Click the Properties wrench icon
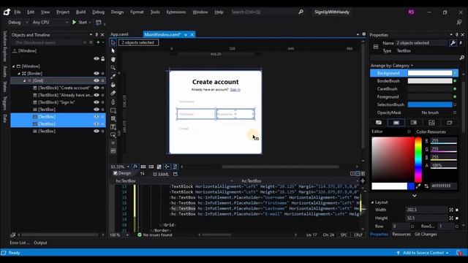This screenshot has height=263, width=468. [453, 43]
